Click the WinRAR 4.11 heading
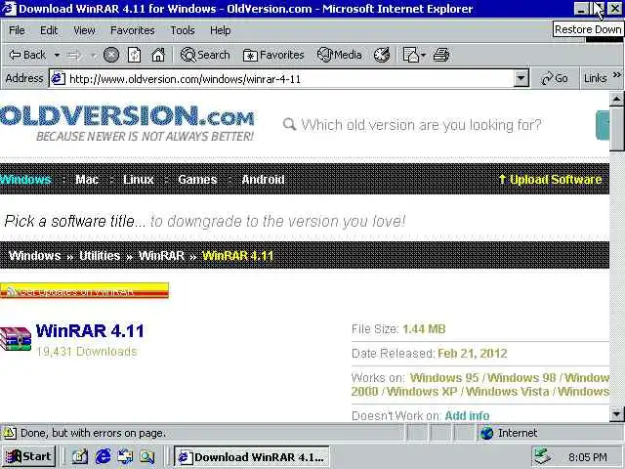 90,331
